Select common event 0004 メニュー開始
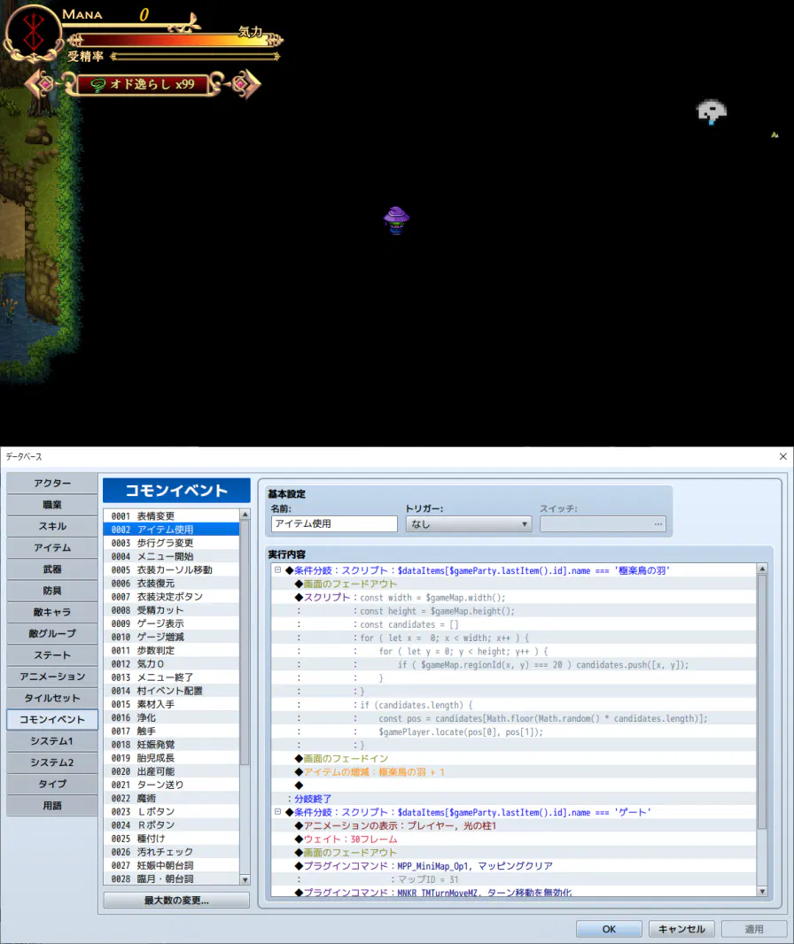Viewport: 794px width, 944px height. (x=171, y=556)
